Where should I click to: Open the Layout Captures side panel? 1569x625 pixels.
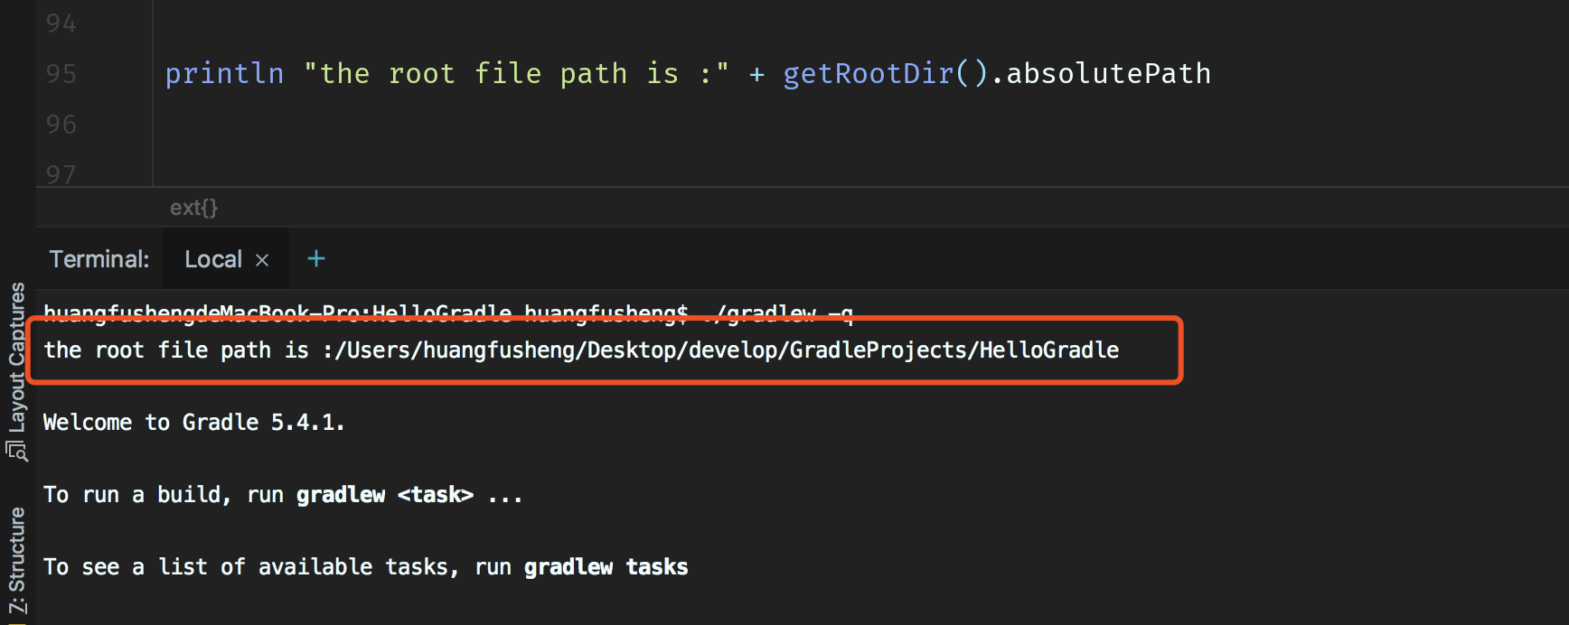[16, 370]
